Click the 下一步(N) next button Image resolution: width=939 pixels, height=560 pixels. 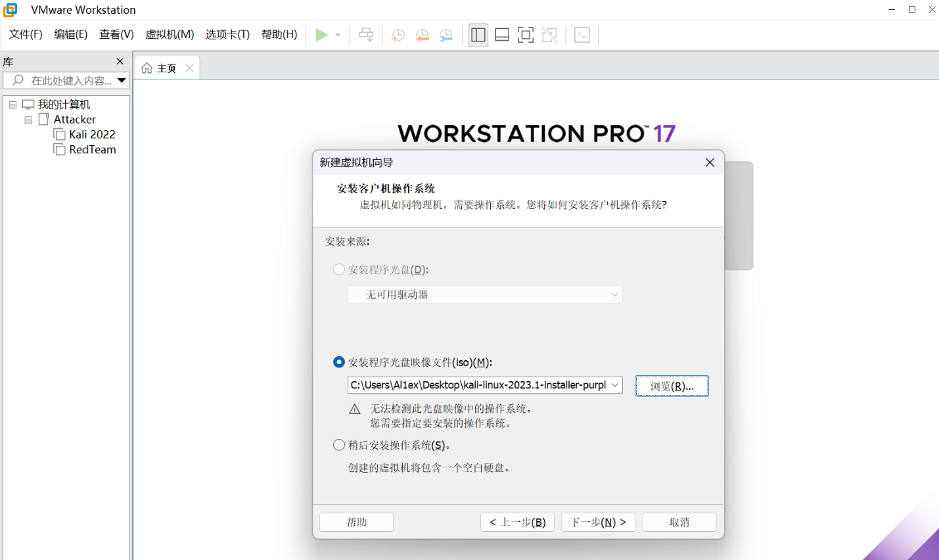point(599,522)
